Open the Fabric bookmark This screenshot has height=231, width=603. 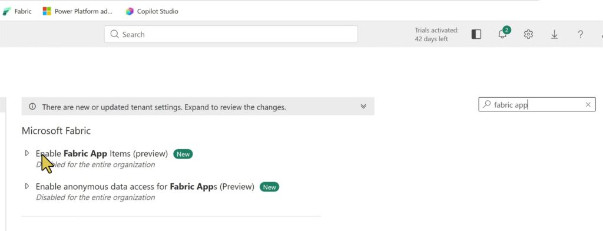click(x=17, y=12)
